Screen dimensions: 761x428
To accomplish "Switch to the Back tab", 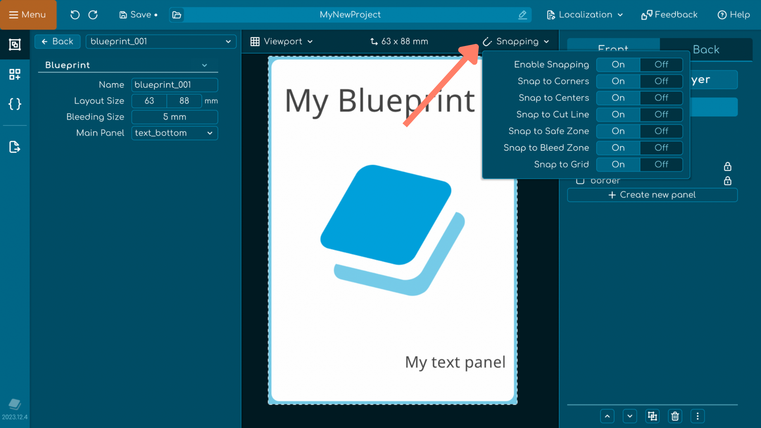I will pos(706,50).
